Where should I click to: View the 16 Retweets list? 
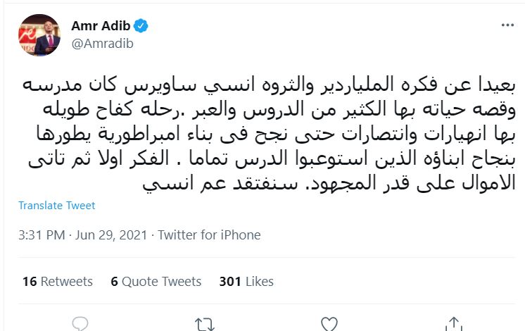(x=58, y=282)
